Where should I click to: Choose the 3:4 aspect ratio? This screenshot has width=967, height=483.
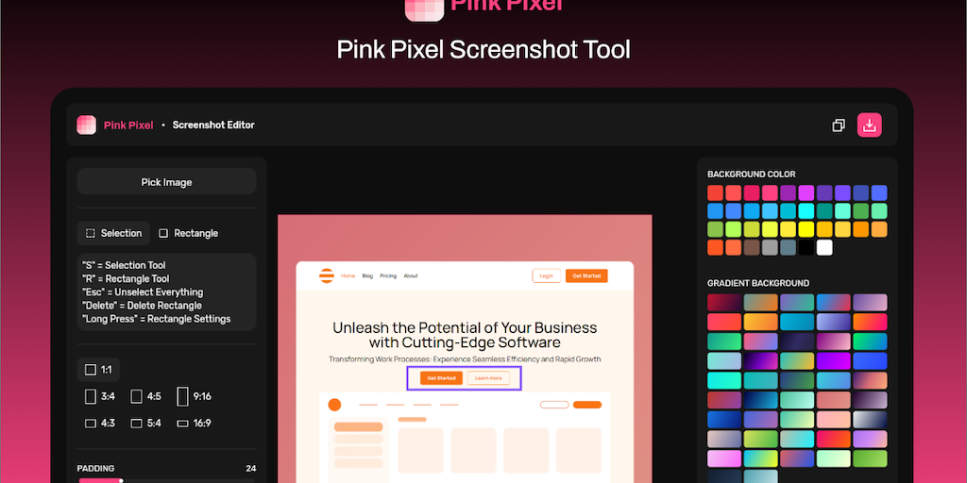click(x=100, y=396)
